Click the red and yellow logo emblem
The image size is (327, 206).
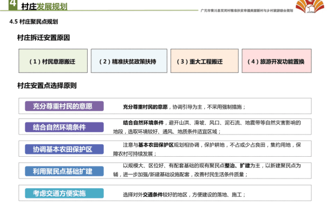310,6
